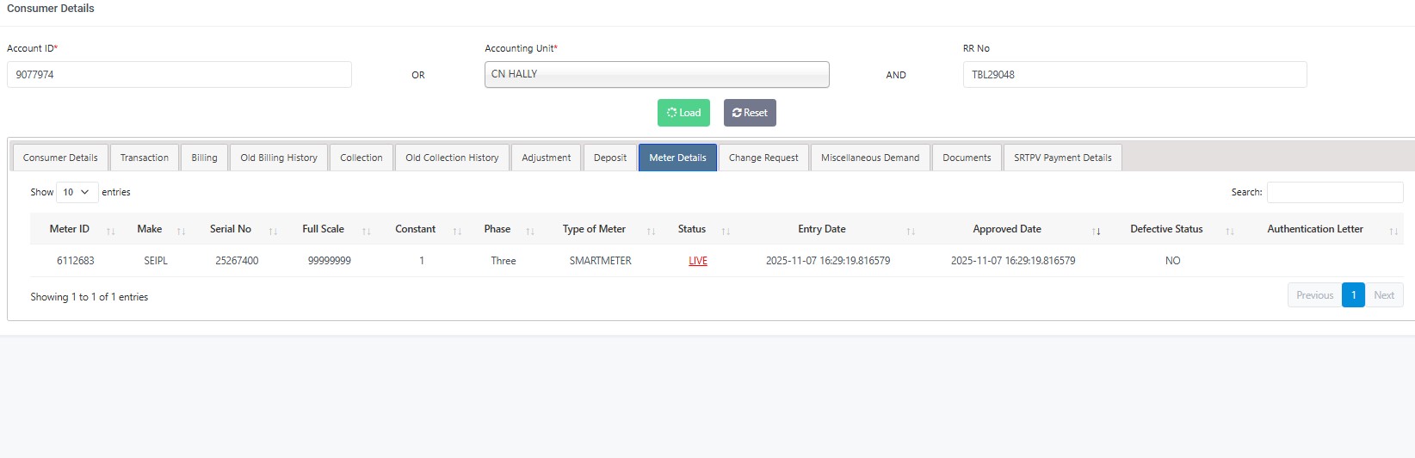Click full scale value 99999999
Screen dimensions: 1415x458
[x=330, y=261]
